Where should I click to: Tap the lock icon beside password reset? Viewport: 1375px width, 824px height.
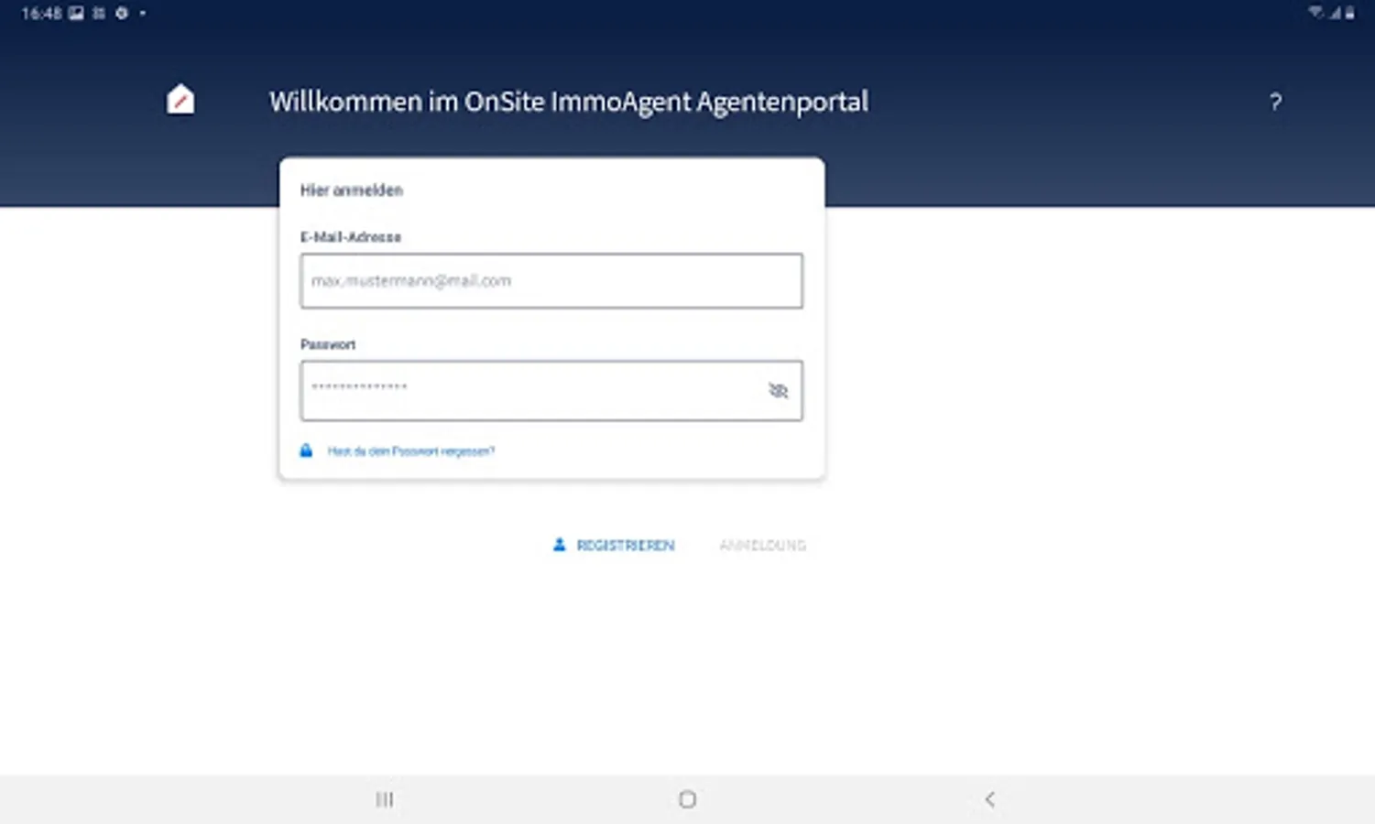[306, 450]
